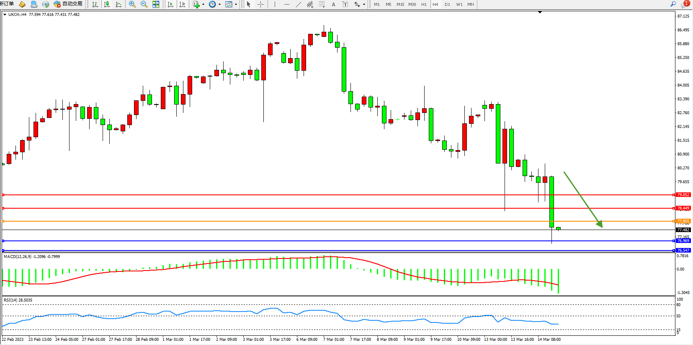Select the Crosshair cursor tool
Image resolution: width=693 pixels, height=345 pixels.
[x=260, y=4]
